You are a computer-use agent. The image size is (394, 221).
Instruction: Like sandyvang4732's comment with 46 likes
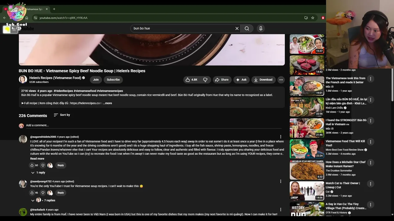point(32,193)
